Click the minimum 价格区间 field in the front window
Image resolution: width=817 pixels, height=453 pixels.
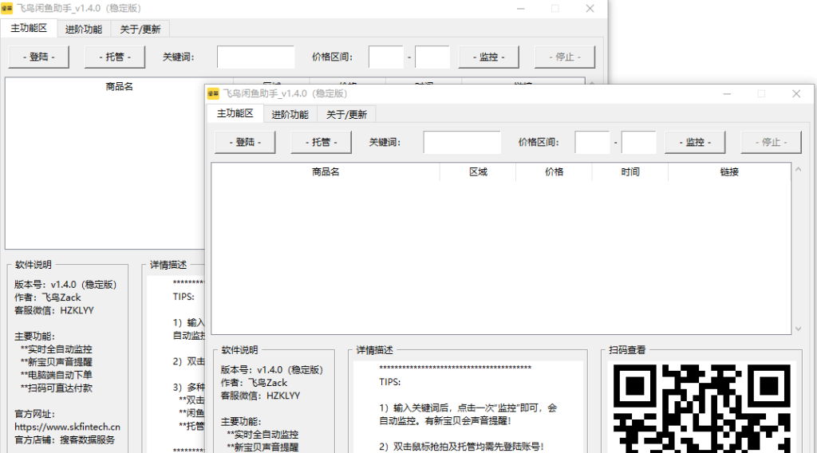592,142
